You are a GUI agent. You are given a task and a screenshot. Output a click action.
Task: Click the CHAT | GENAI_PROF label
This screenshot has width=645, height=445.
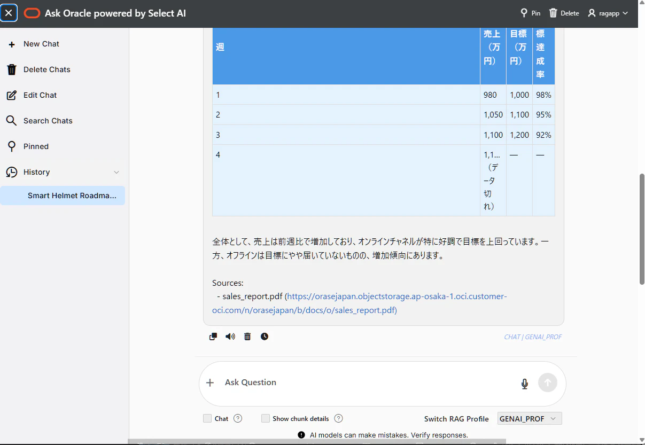(533, 337)
